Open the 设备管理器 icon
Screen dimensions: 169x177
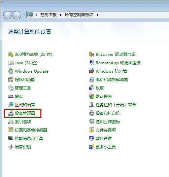click(11, 113)
